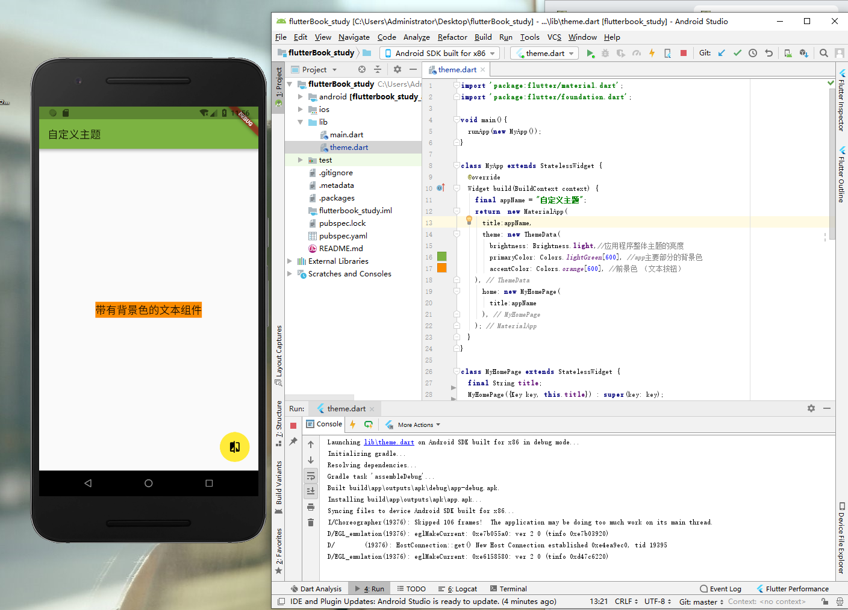Tap yellow floating action button on emulator
The width and height of the screenshot is (848, 610).
(235, 447)
